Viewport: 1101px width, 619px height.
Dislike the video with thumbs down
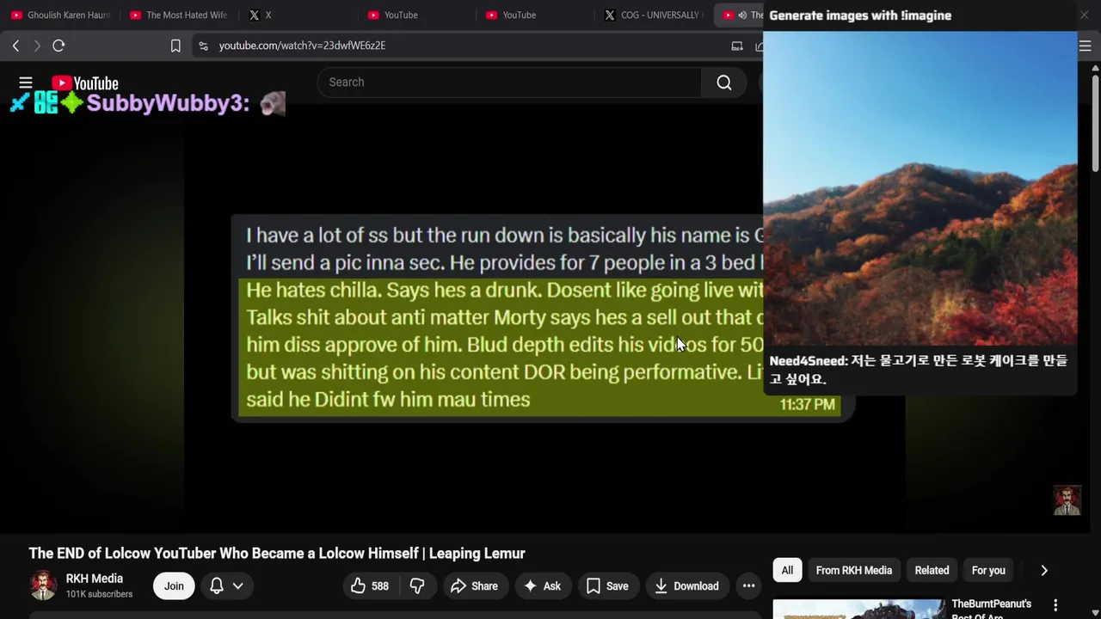[417, 586]
